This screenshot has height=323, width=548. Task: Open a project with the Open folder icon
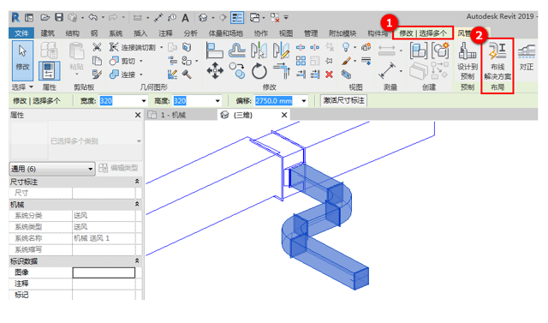45,17
